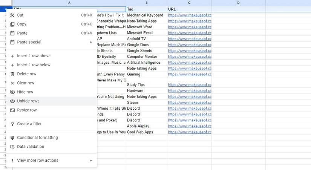Choose Cut from the context menu

pyautogui.click(x=52, y=15)
